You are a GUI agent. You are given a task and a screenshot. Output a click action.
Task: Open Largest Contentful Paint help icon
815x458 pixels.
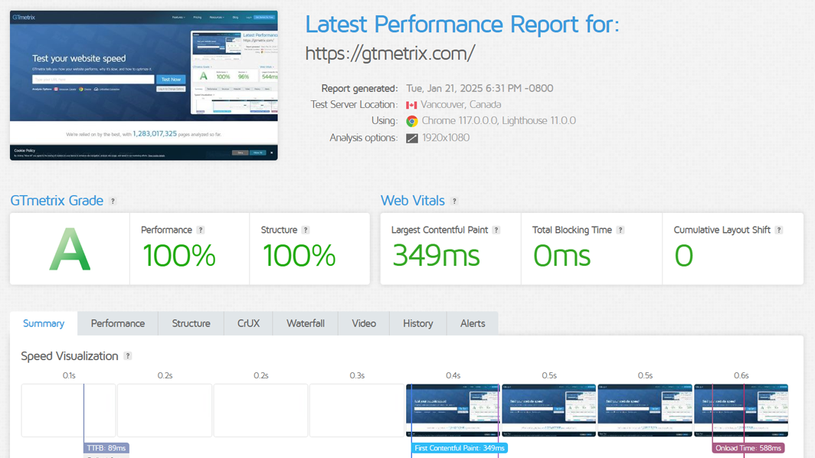496,229
